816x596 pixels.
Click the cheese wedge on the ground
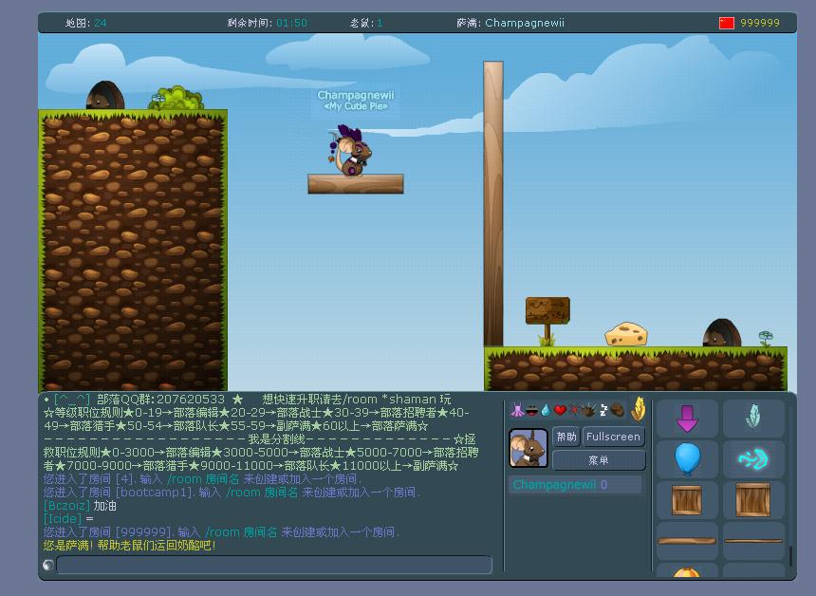point(626,334)
